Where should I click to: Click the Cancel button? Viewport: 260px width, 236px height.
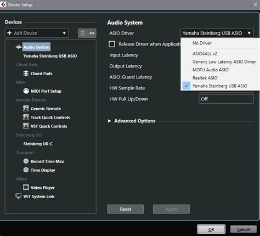click(244, 229)
